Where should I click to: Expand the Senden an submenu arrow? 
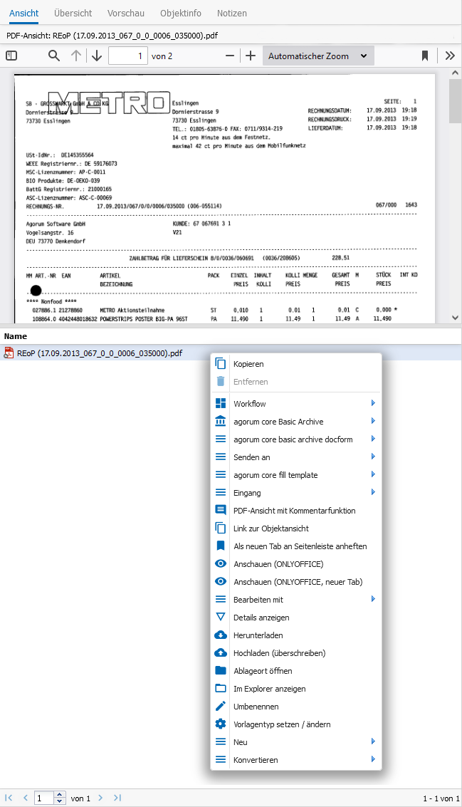click(373, 457)
